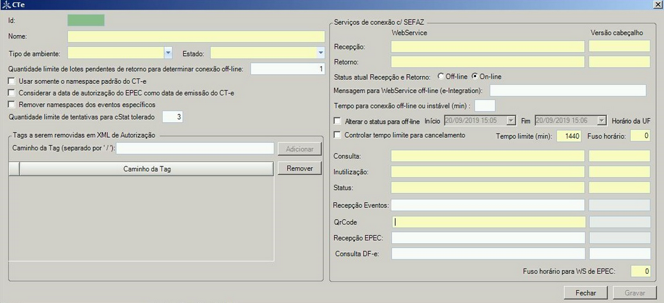The image size is (664, 303).
Task: Select the Off-line status radio button
Action: tap(441, 76)
